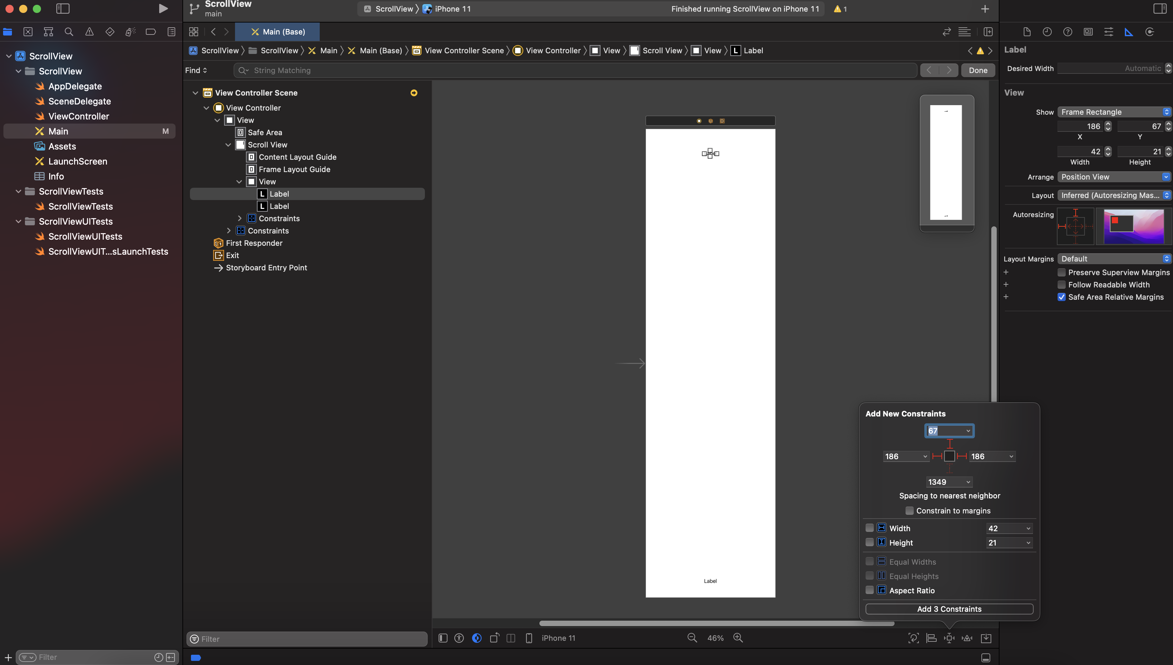Open the Size inspector ruler icon
This screenshot has width=1173, height=665.
tap(1129, 31)
